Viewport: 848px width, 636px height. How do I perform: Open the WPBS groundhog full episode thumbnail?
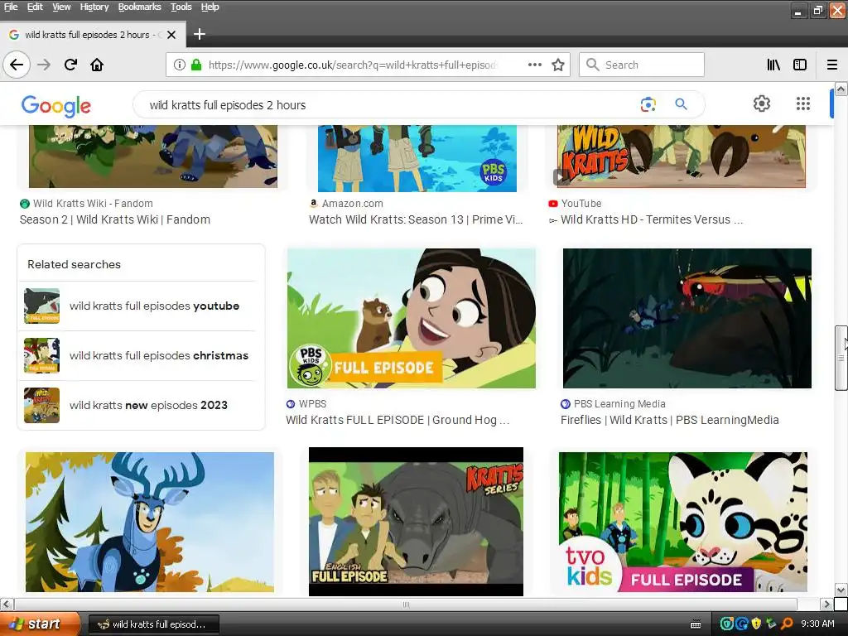(x=412, y=318)
